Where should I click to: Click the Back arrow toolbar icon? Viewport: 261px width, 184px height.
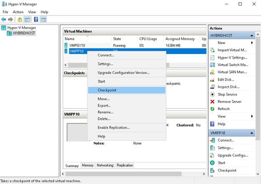(4, 20)
